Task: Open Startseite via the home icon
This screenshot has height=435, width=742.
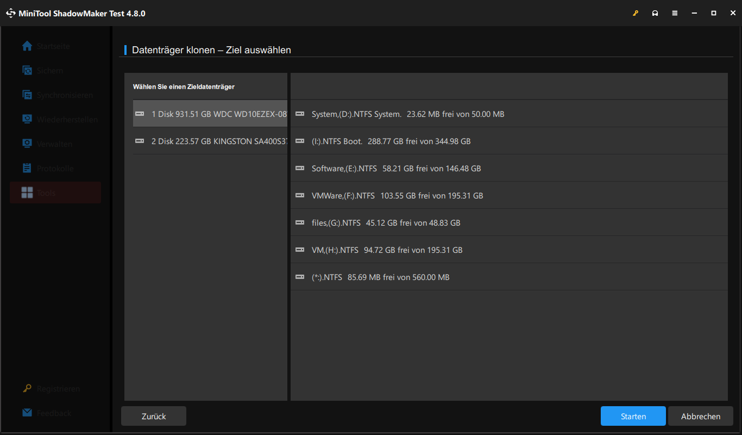Action: click(x=27, y=46)
